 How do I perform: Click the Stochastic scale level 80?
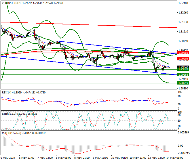tap(179, 115)
